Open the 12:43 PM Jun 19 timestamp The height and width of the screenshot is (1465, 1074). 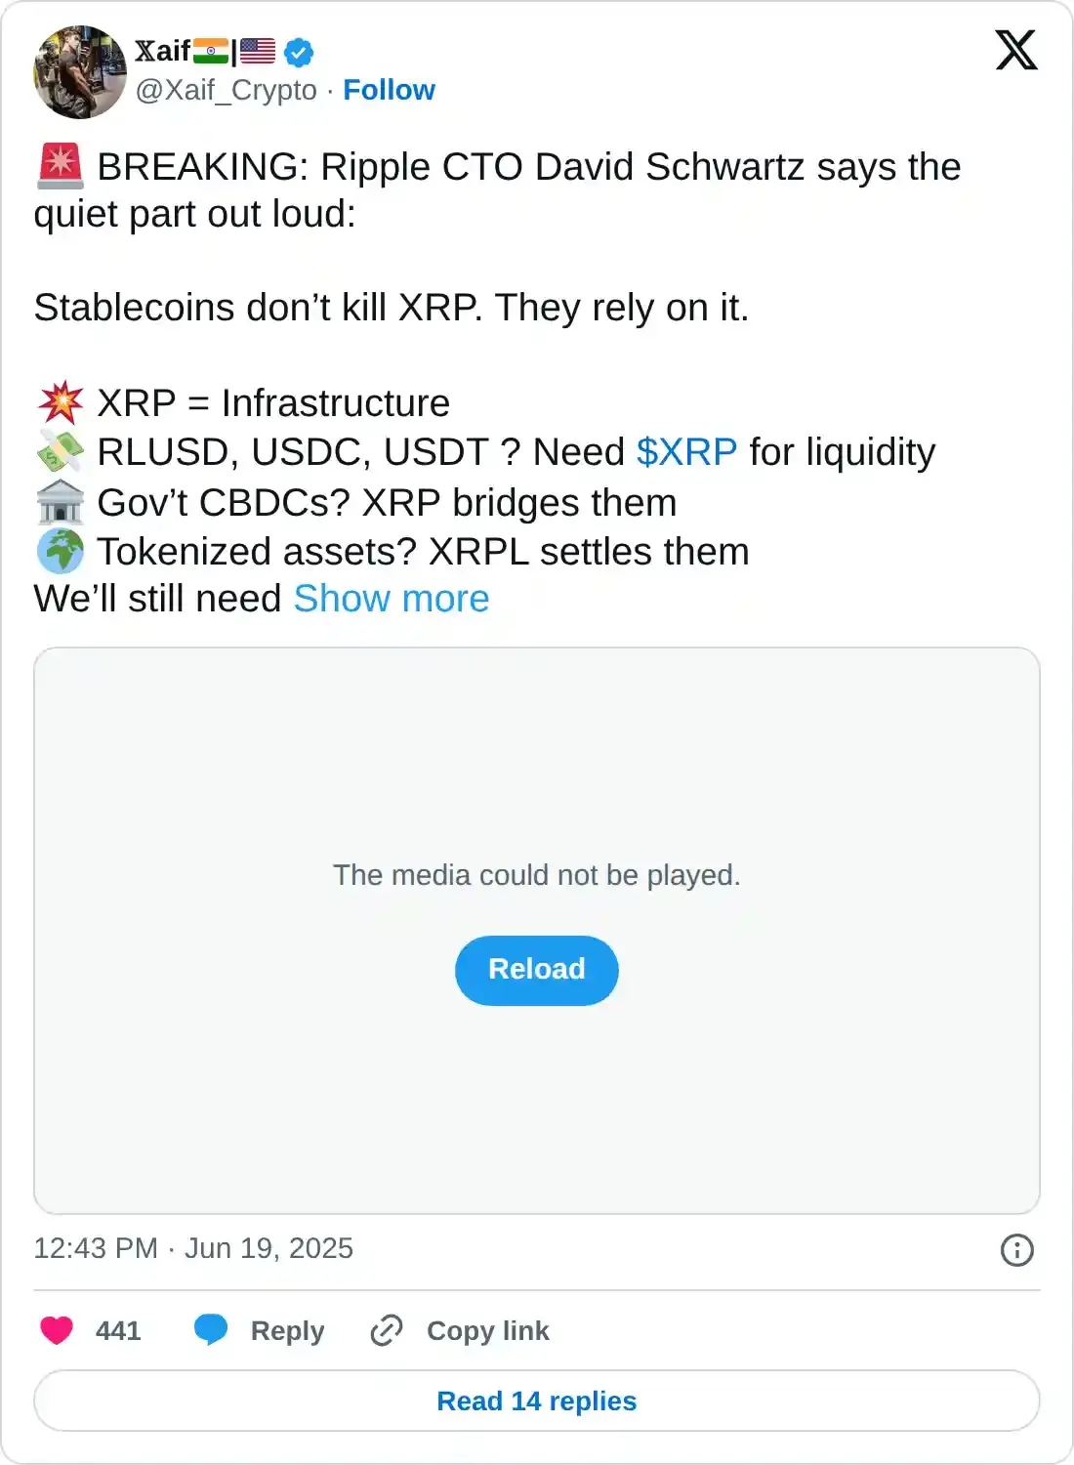(193, 1248)
